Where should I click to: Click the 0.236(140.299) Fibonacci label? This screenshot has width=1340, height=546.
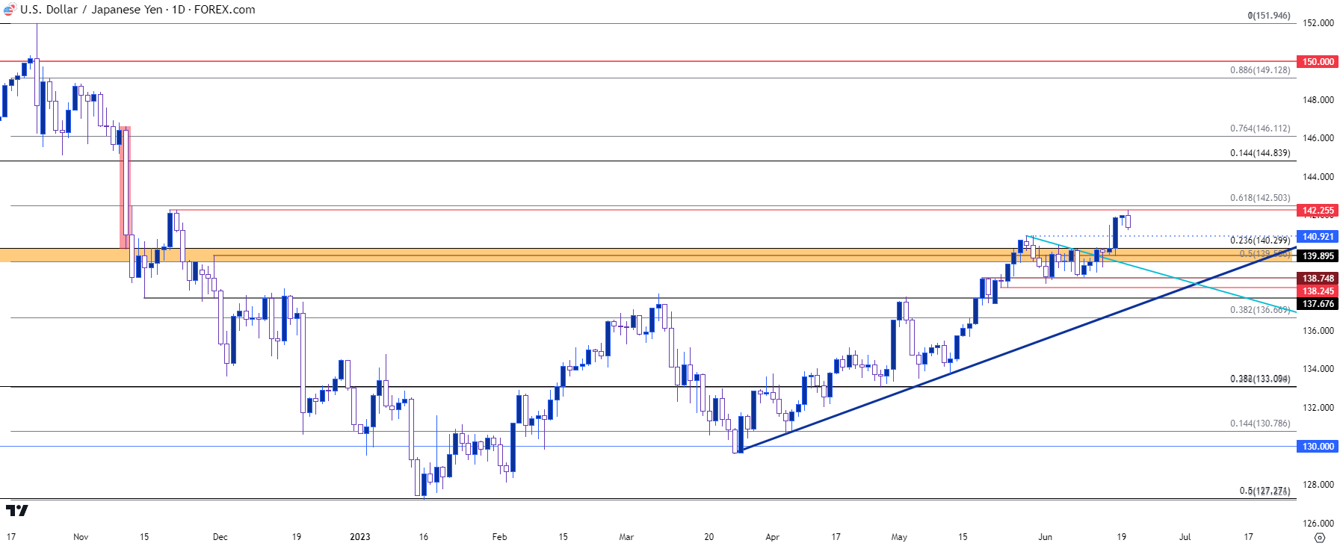pyautogui.click(x=1260, y=241)
